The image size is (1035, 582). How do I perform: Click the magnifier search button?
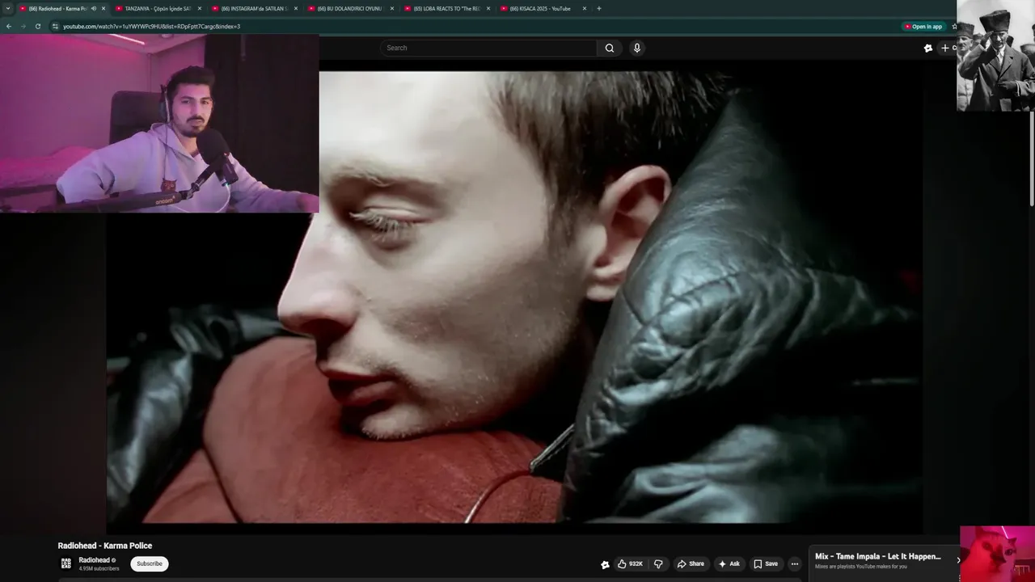610,48
